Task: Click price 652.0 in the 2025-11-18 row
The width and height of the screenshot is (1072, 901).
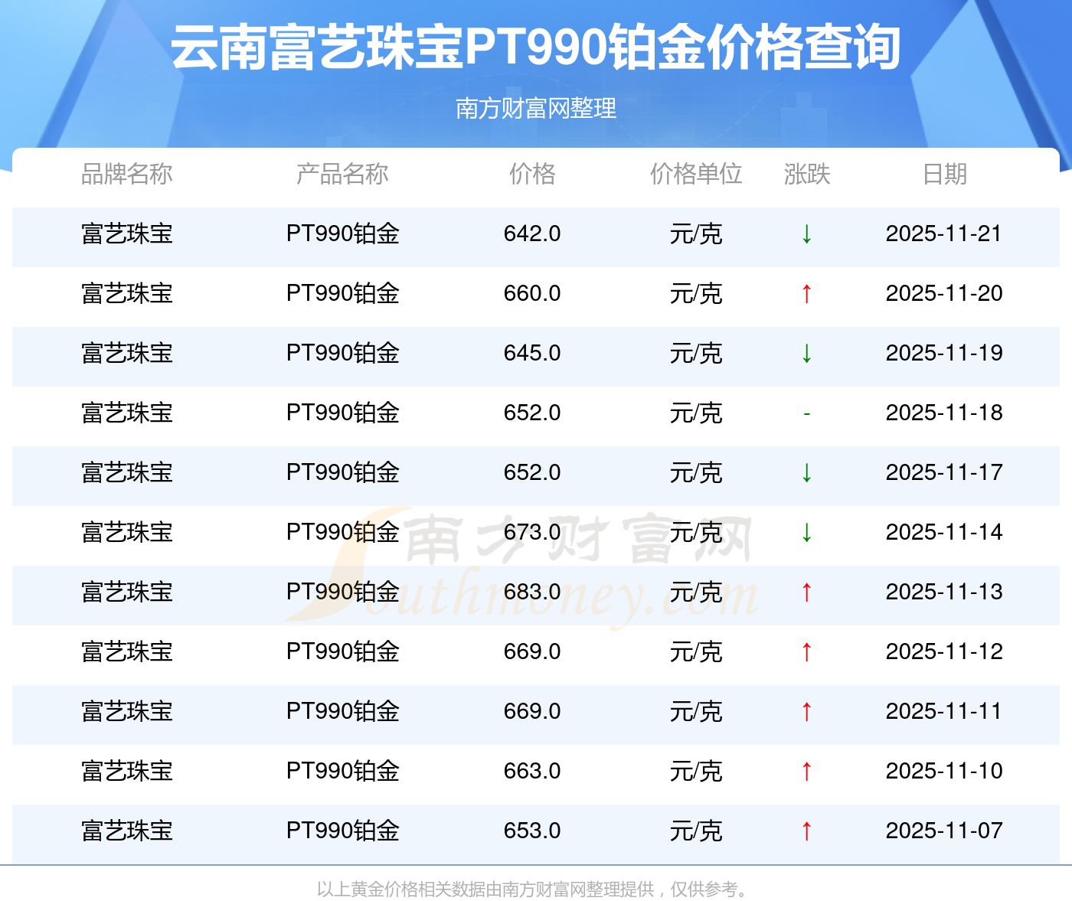Action: [x=532, y=413]
